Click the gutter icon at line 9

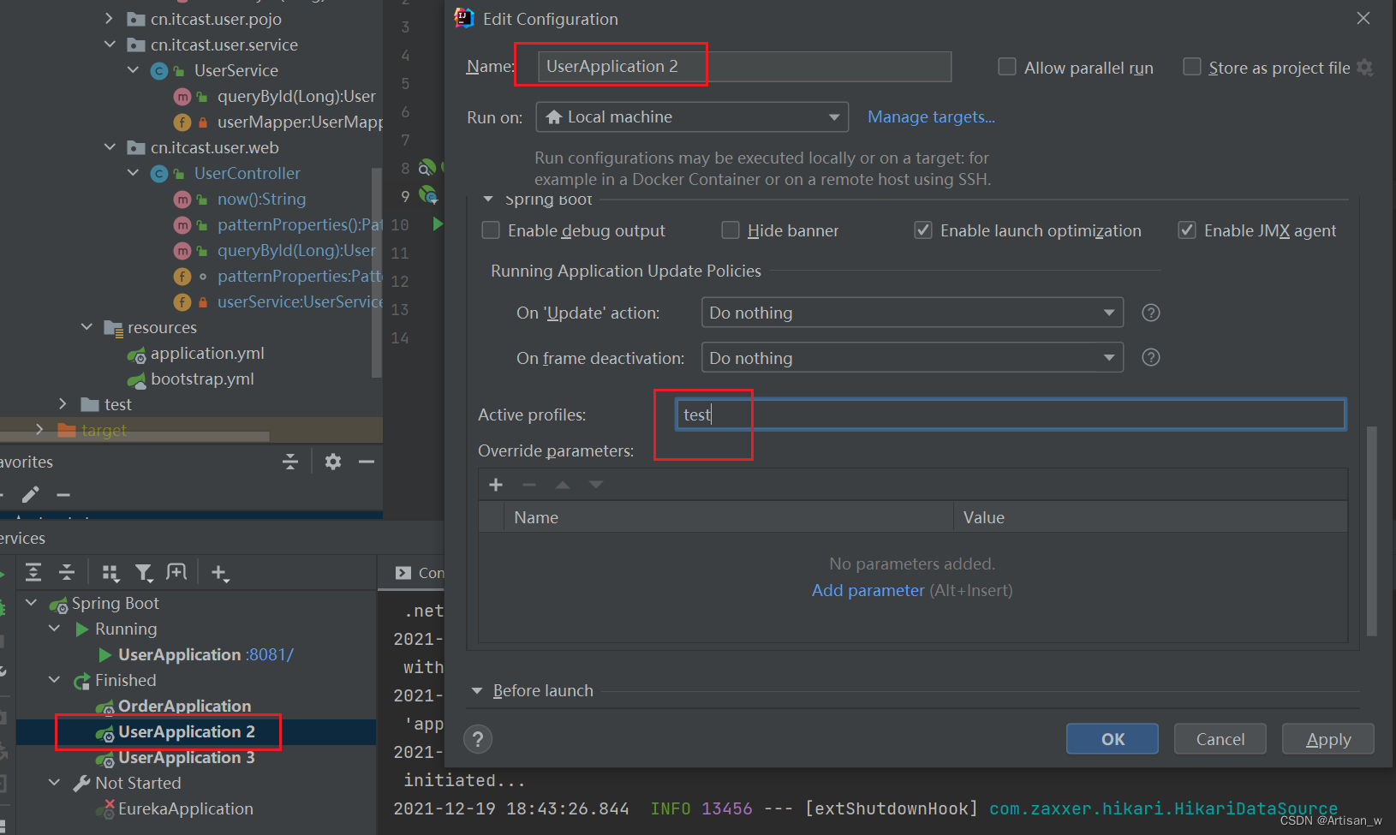[428, 196]
